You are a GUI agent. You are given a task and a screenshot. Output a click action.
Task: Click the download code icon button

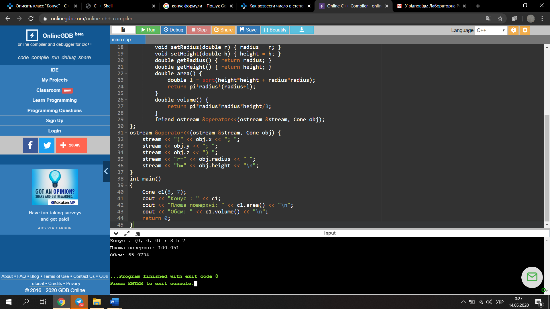302,30
